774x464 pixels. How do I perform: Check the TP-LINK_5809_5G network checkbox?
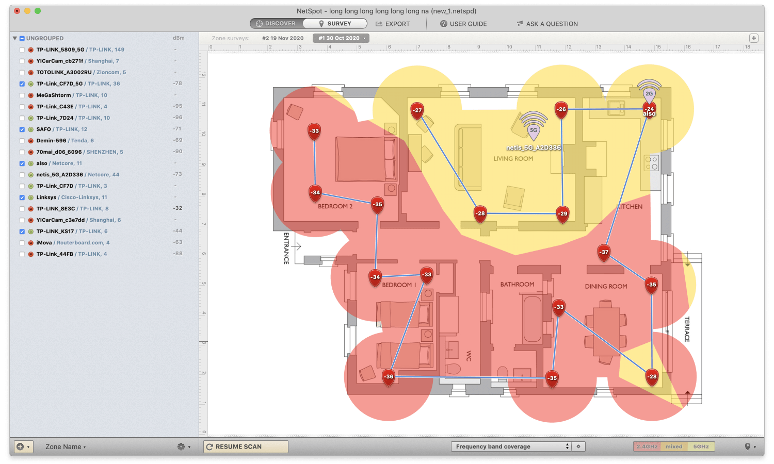click(x=22, y=50)
